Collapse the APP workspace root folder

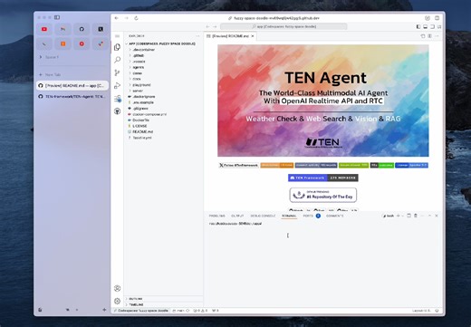pos(163,43)
